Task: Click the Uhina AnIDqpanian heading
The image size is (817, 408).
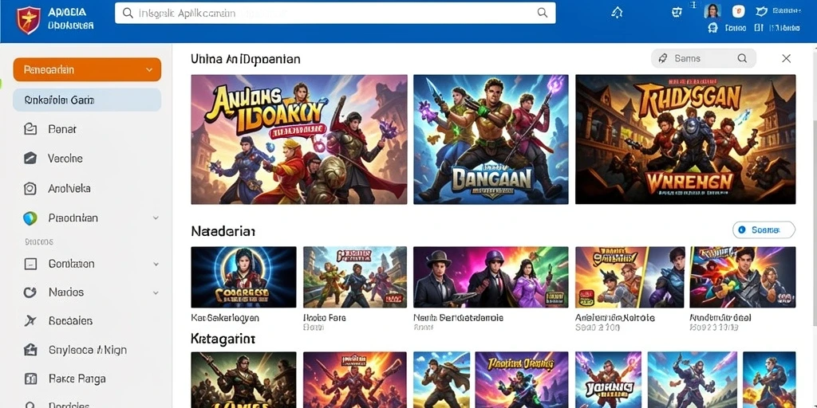Action: [246, 59]
